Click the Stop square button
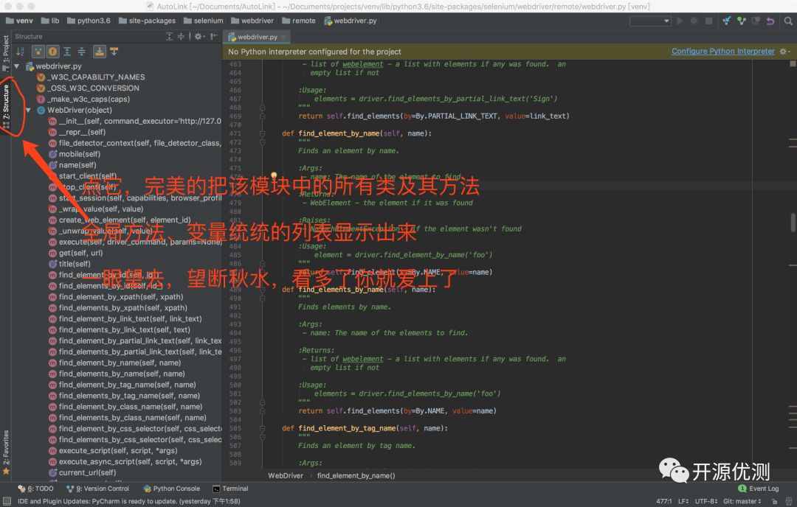This screenshot has width=797, height=507. point(708,21)
